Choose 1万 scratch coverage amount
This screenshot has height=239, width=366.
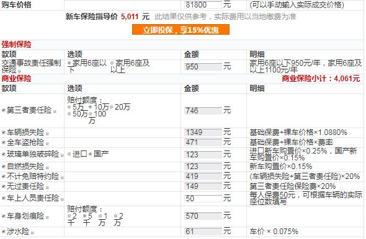[x=100, y=216]
